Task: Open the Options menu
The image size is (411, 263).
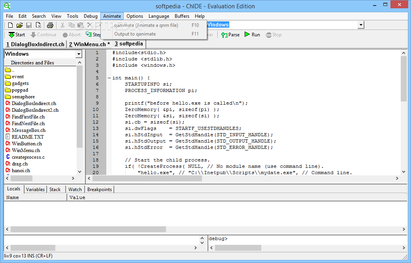Action: coord(135,16)
